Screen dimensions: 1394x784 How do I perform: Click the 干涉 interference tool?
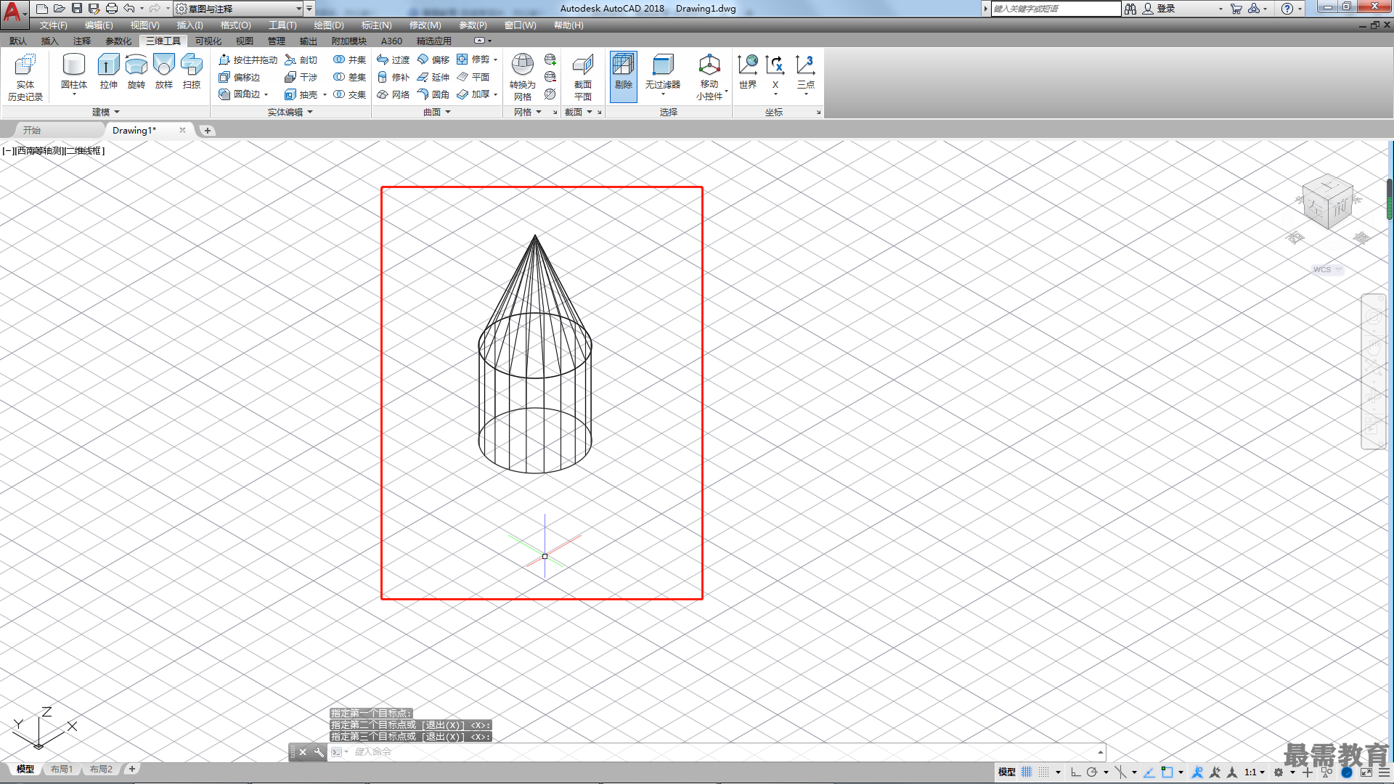(301, 77)
